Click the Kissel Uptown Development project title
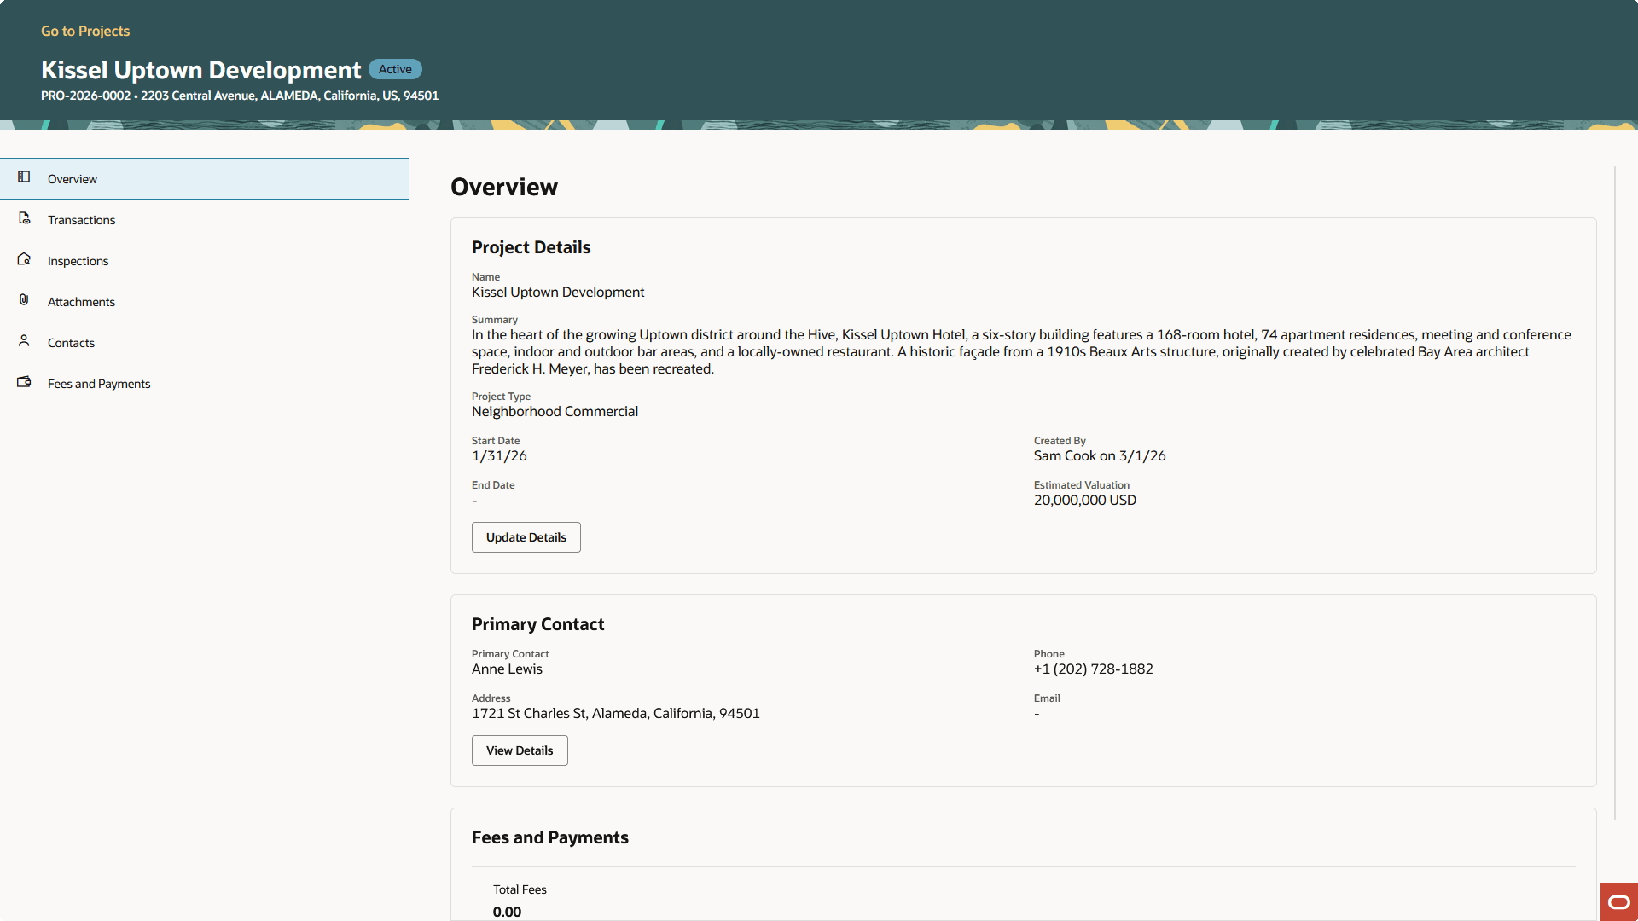Image resolution: width=1638 pixels, height=921 pixels. 200,70
